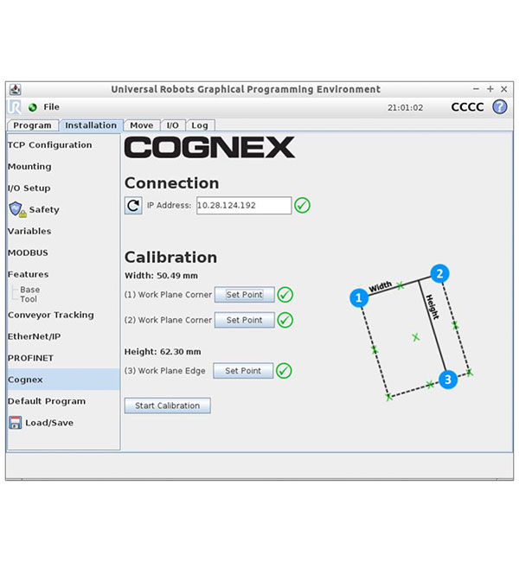Image resolution: width=519 pixels, height=562 pixels.
Task: Click the Connection heading
Action: coord(172,183)
